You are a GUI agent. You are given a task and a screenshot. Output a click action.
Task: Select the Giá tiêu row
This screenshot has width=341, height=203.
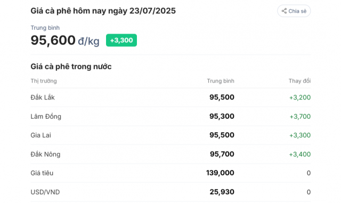point(170,173)
